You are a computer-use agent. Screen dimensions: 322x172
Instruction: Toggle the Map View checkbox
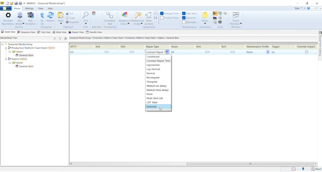tap(184, 14)
